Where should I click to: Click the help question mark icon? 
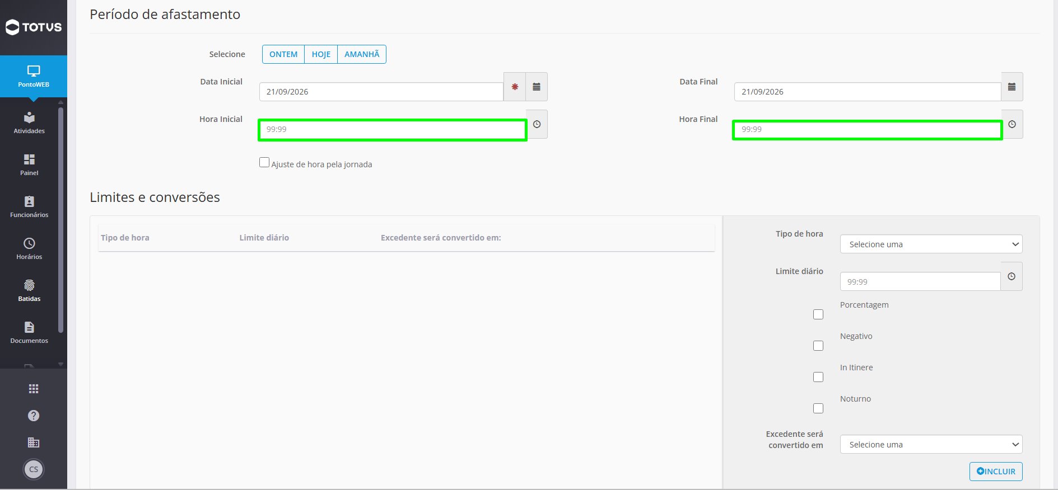click(x=34, y=416)
